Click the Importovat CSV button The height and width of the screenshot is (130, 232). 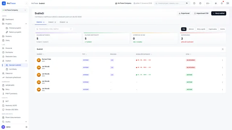tap(201, 13)
